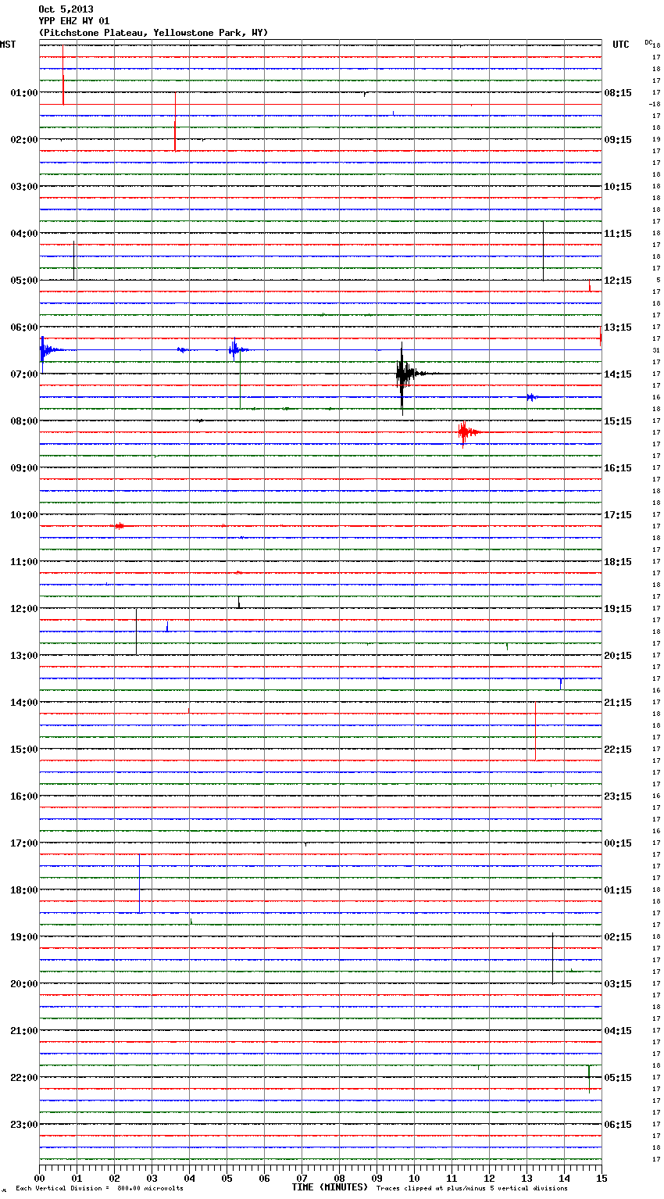Select the 10:00 MST row label
This screenshot has width=664, height=1199.
tap(24, 515)
